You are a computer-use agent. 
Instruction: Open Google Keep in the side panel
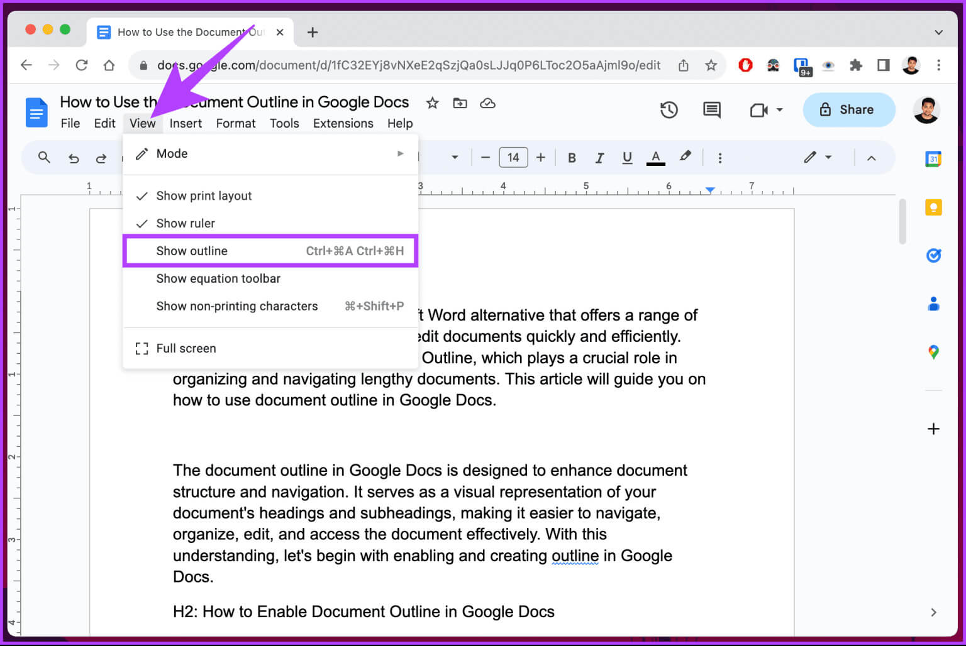click(x=933, y=207)
